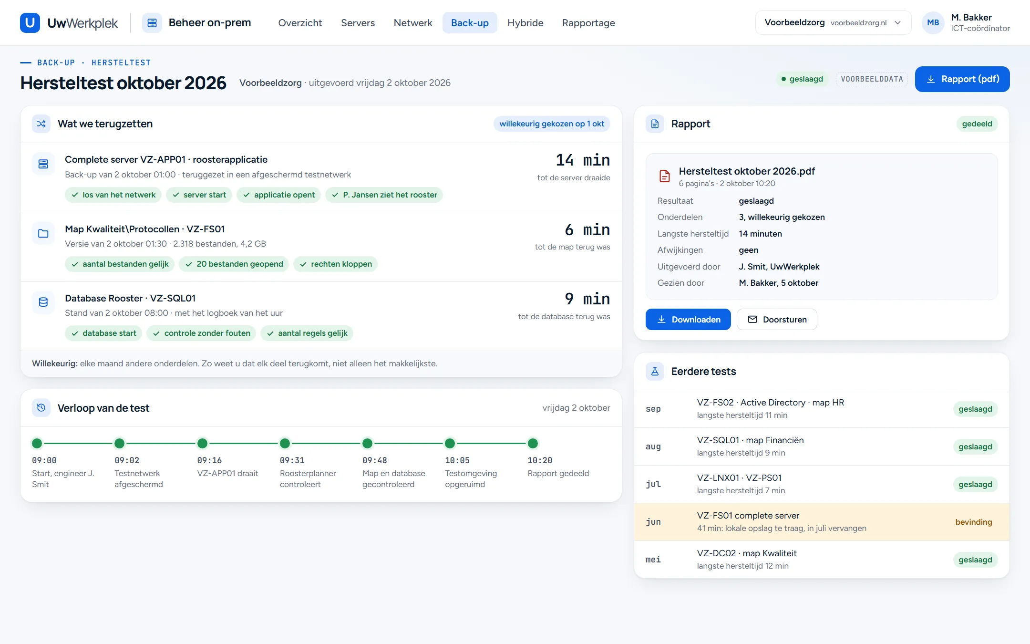1030x644 pixels.
Task: Click the UwWerkplek logo icon
Action: click(30, 23)
